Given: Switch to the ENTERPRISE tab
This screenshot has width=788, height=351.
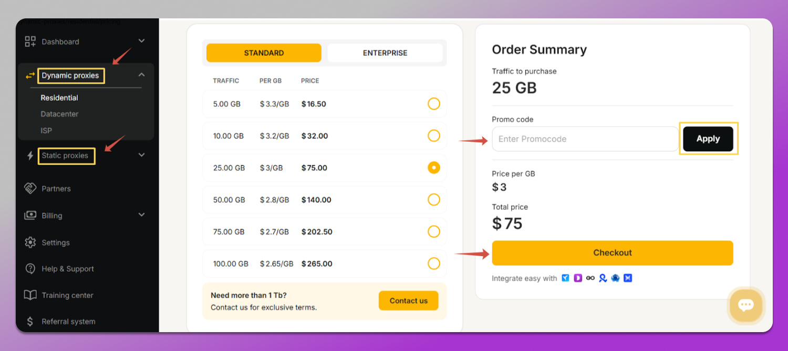Looking at the screenshot, I should (385, 53).
